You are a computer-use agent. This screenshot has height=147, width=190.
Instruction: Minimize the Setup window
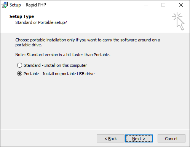pos(146,5)
